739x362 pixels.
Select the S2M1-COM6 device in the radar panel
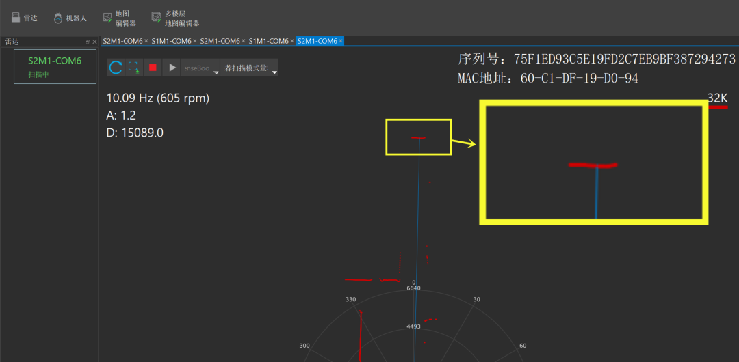pyautogui.click(x=55, y=66)
